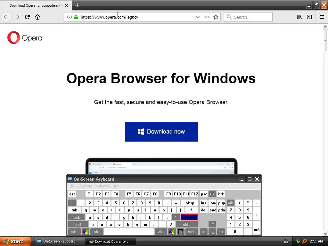The image size is (328, 246).
Task: Click the Download now button
Action: pyautogui.click(x=161, y=132)
